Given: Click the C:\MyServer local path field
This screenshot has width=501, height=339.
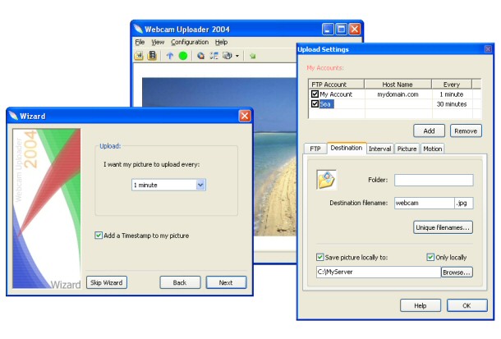Looking at the screenshot, I should [379, 273].
